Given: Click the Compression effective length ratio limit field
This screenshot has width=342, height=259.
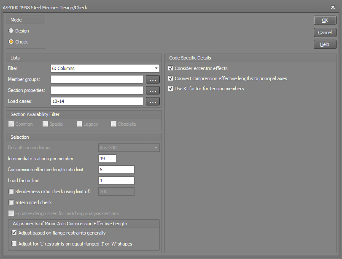Looking at the screenshot, I should (116, 170).
